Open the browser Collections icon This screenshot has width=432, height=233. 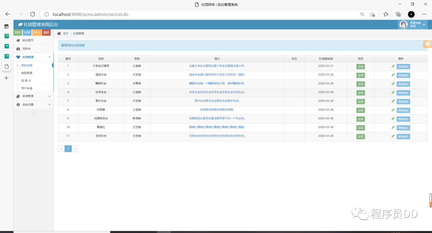[x=398, y=14]
